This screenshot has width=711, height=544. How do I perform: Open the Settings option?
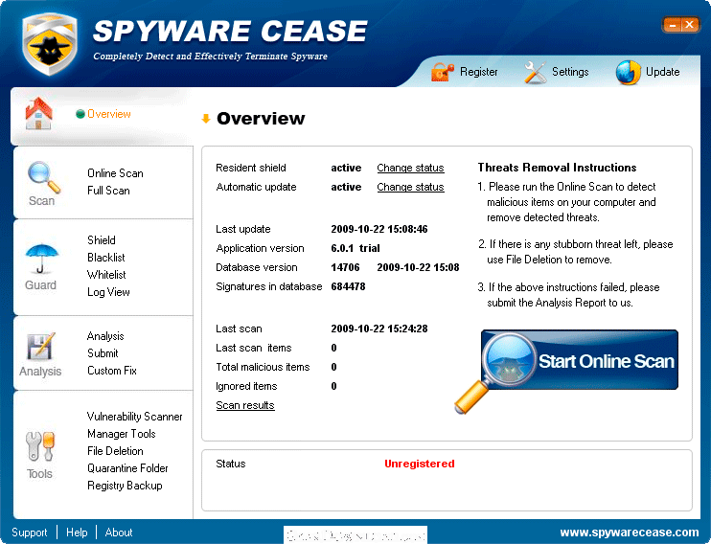pyautogui.click(x=570, y=72)
